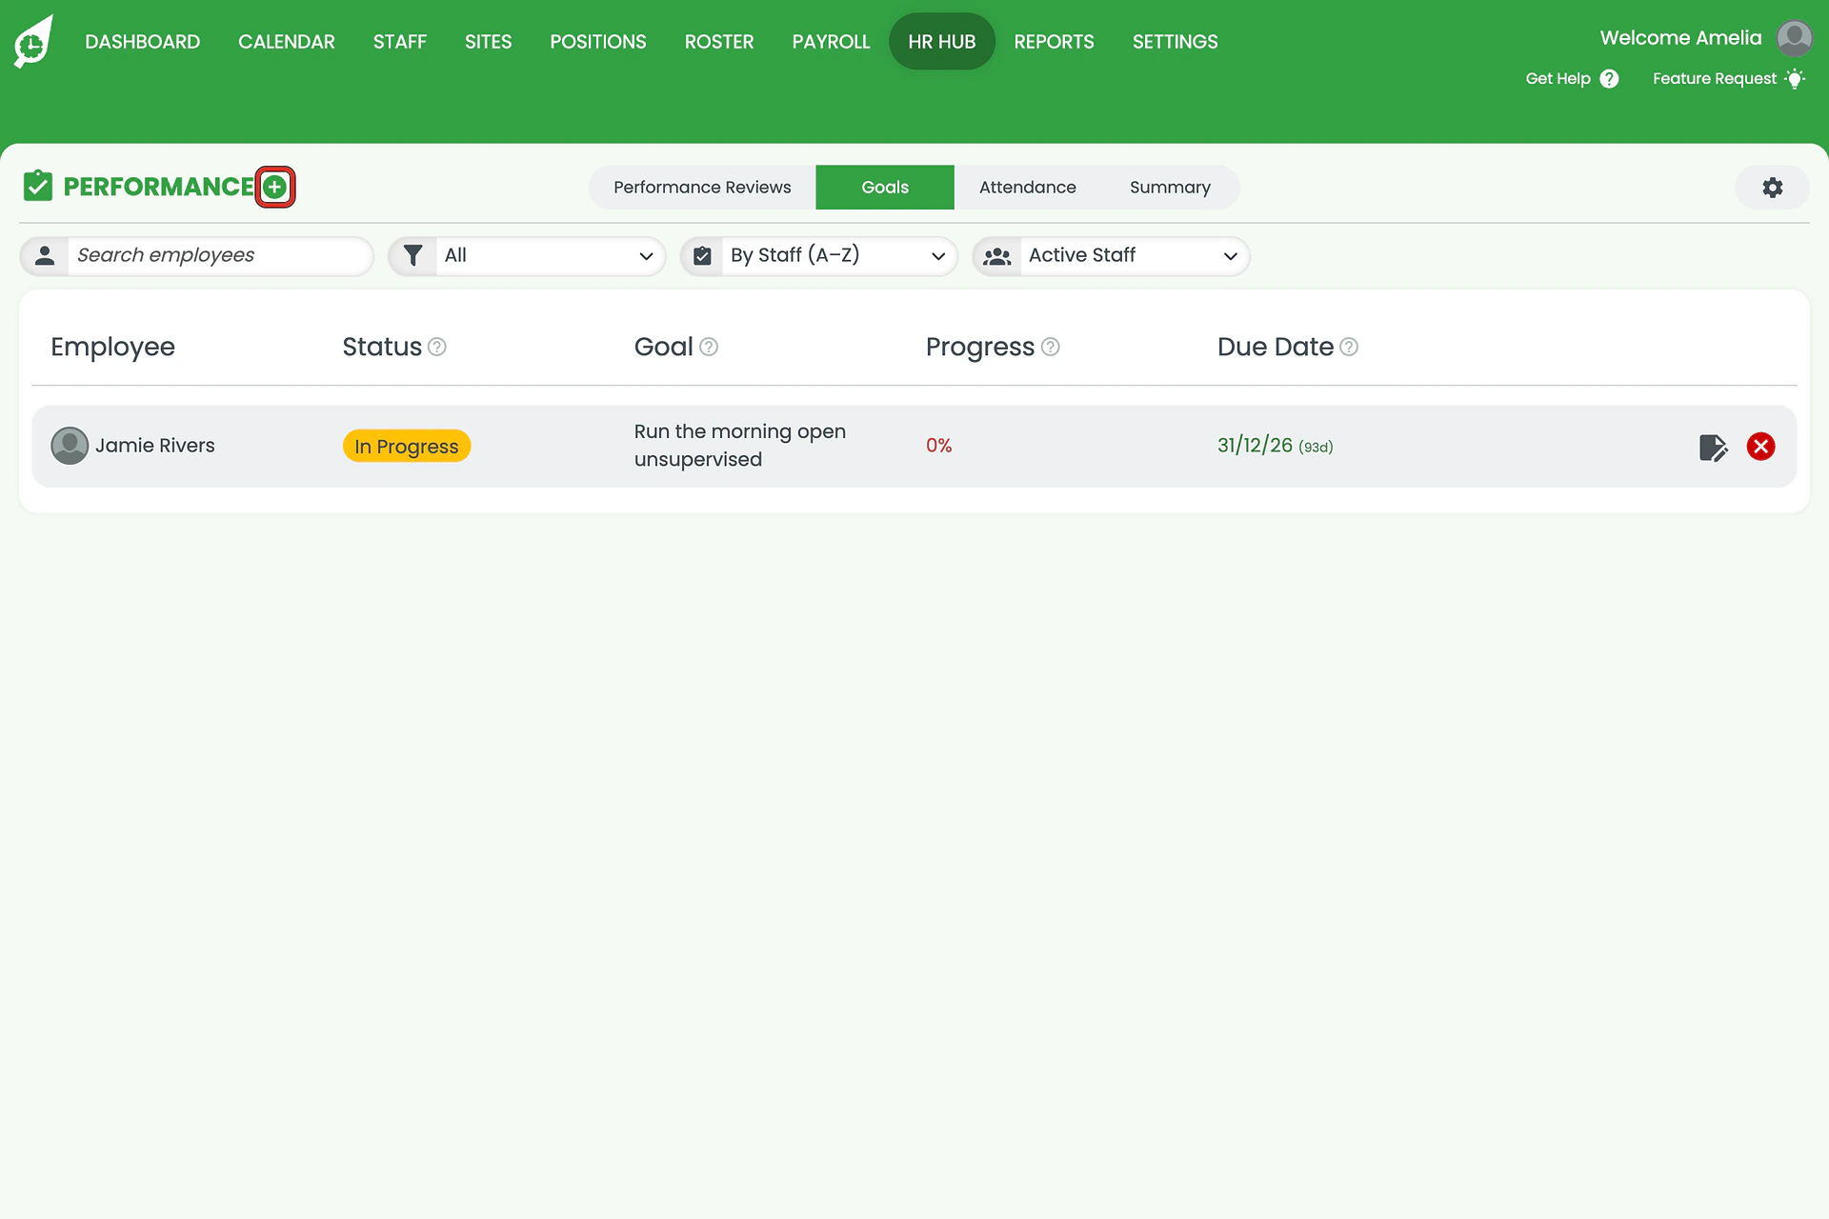Click the Performance clipboard check icon

38,186
